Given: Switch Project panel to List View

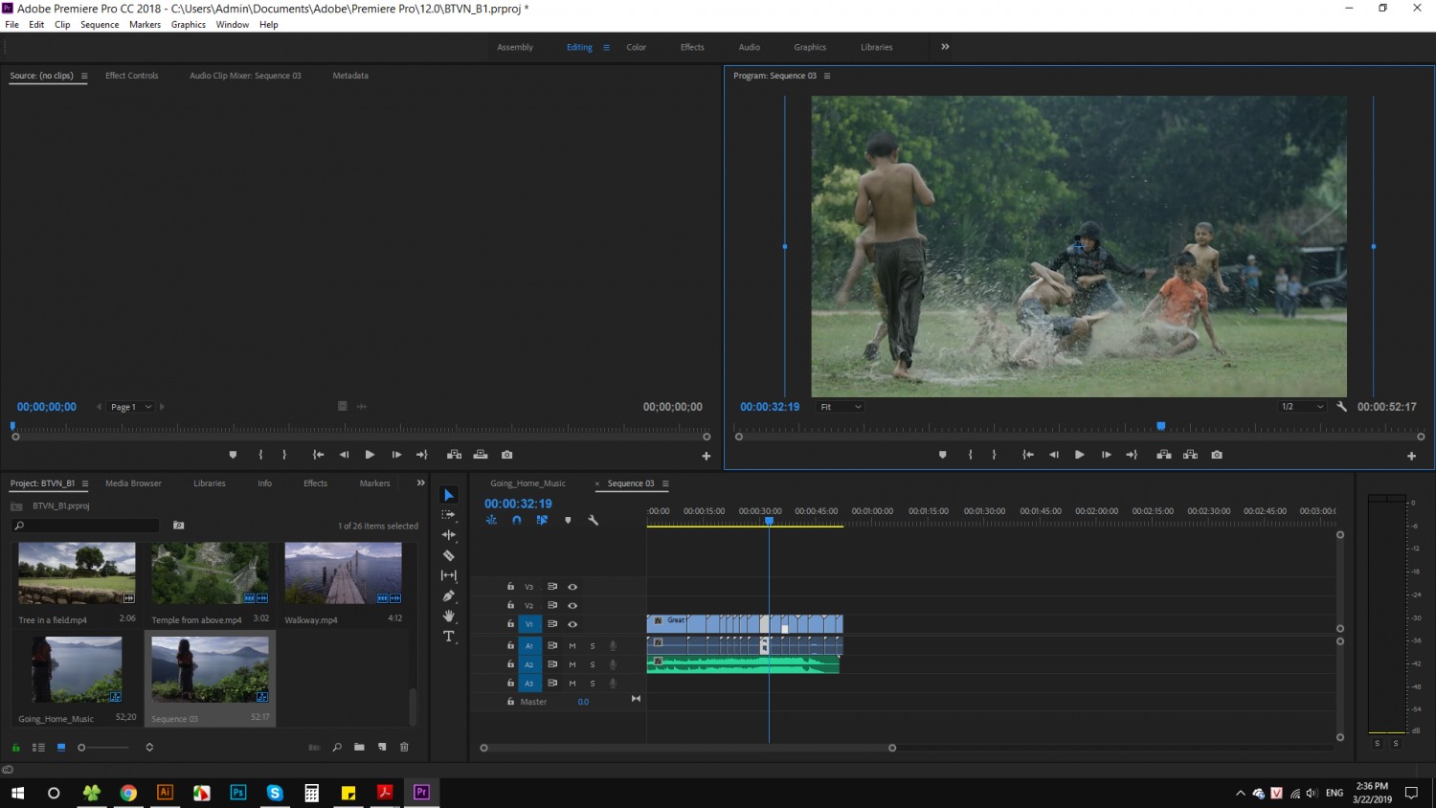Looking at the screenshot, I should 39,747.
